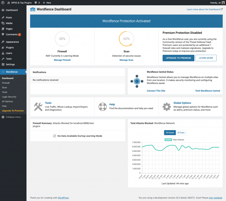Select Upgrade To Premium in sidebar
226x201 pixels.
[13, 111]
